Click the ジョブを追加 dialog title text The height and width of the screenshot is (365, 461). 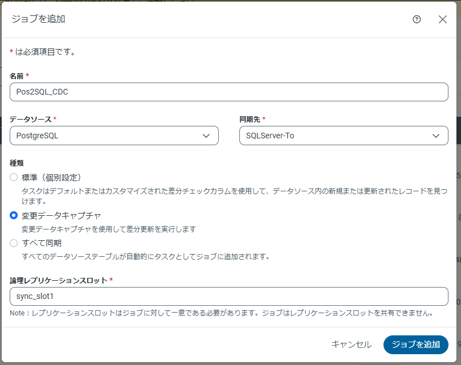point(38,19)
